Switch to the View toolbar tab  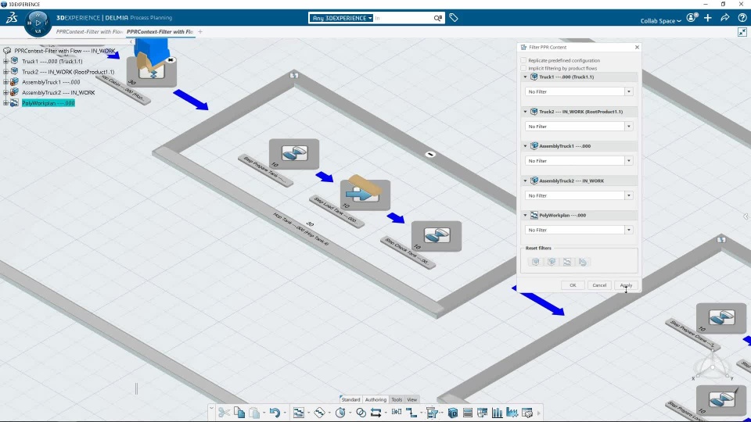[x=412, y=399]
